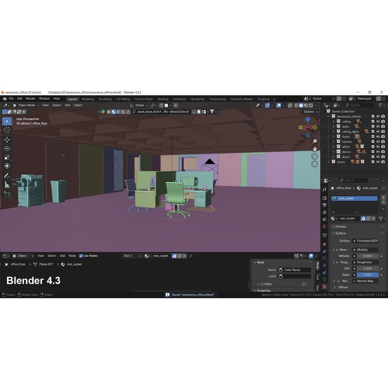
Task: Exclude the ceiling collection via its checkbox
Action: 373,121
